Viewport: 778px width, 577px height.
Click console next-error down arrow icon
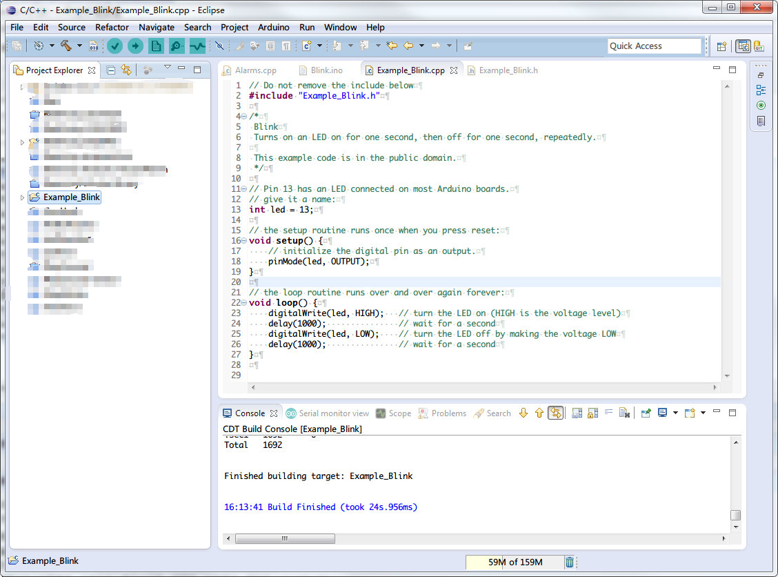pos(523,413)
